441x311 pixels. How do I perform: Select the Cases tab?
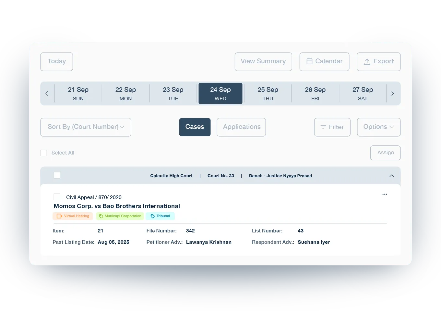195,127
